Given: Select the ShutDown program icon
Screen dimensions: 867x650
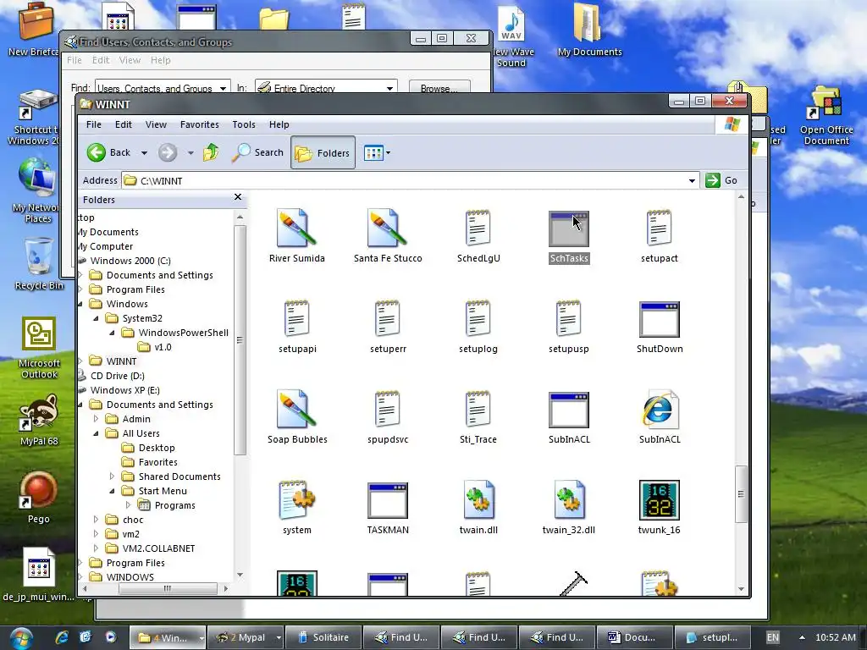Looking at the screenshot, I should [659, 319].
